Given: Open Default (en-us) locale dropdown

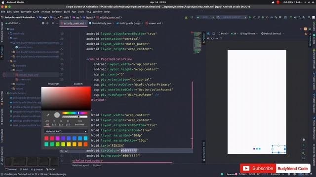Looking at the screenshot, I should (x=273, y=33).
